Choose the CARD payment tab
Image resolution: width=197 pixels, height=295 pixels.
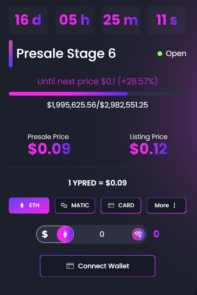(121, 205)
